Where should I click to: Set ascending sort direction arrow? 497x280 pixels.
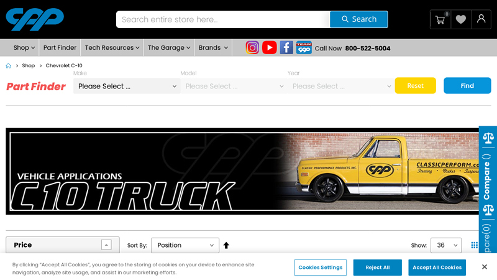(226, 245)
